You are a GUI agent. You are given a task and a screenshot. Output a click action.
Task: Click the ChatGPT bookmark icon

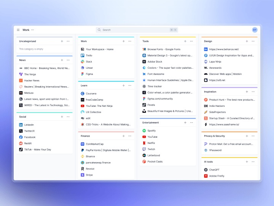[x=206, y=170]
